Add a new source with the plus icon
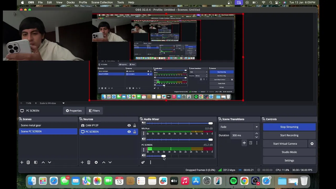 82,162
